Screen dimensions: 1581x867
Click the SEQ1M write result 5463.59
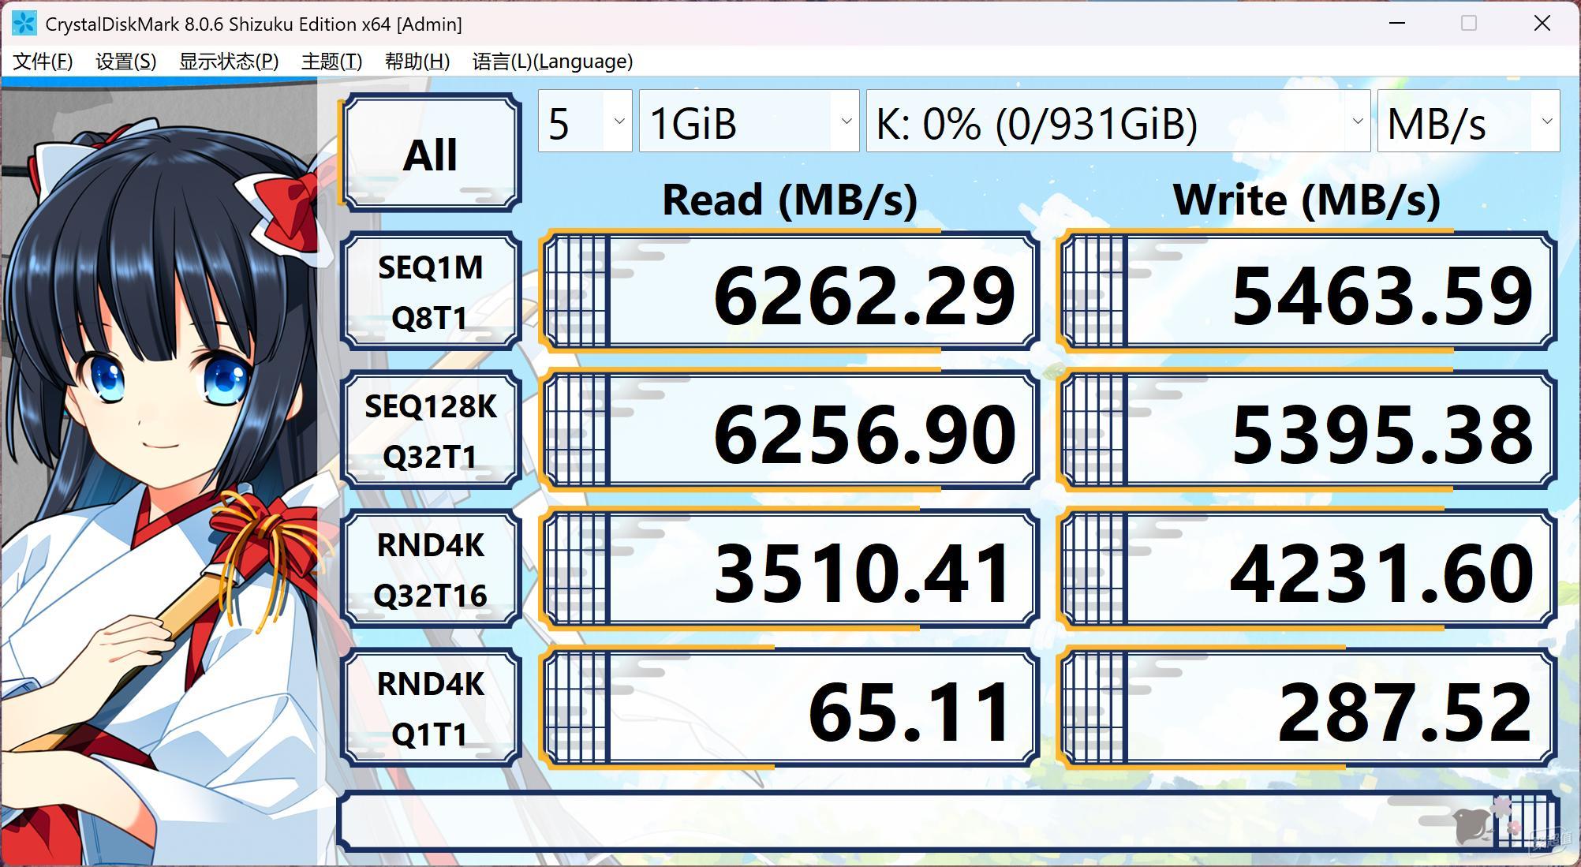pos(1307,292)
